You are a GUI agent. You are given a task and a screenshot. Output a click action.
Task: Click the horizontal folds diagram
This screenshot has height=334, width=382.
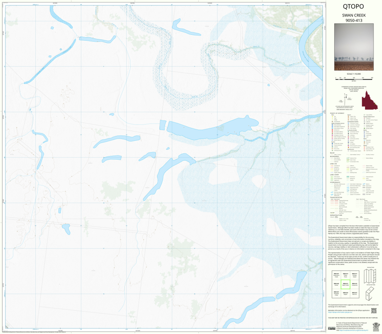pyautogui.click(x=370, y=294)
